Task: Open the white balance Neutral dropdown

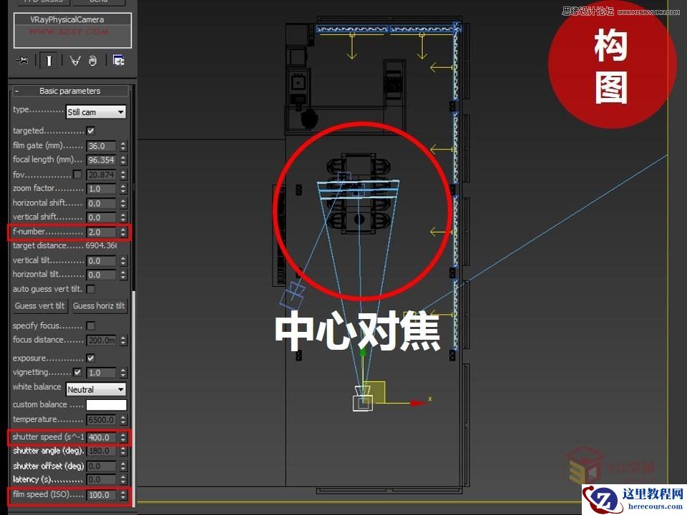Action: click(96, 389)
